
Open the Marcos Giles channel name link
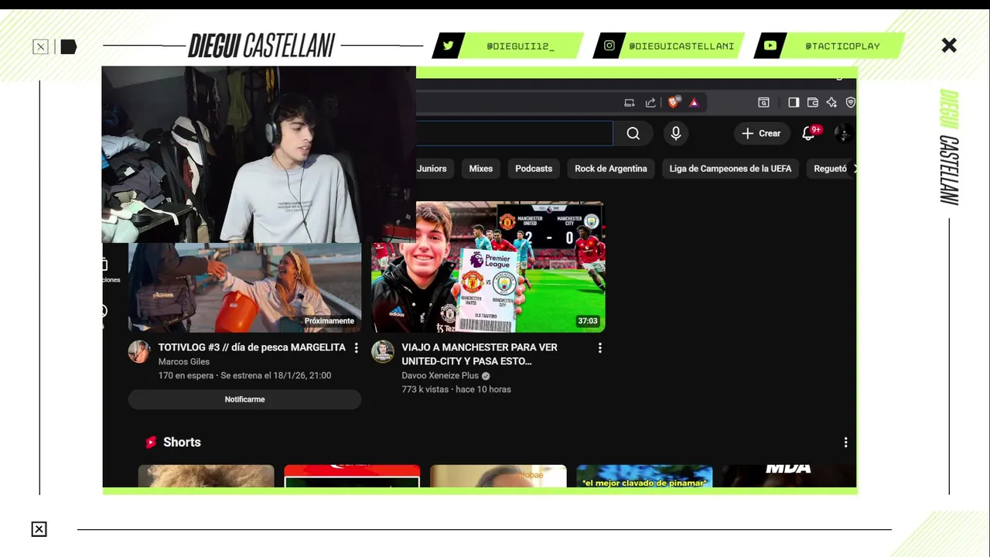pyautogui.click(x=184, y=362)
